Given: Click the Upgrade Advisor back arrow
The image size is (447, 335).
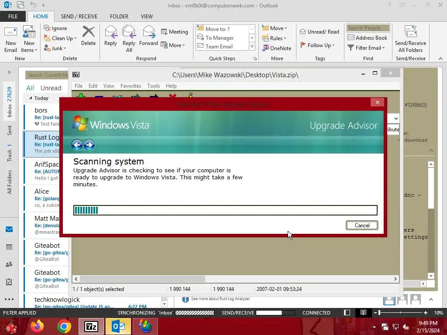Looking at the screenshot, I should click(x=77, y=145).
